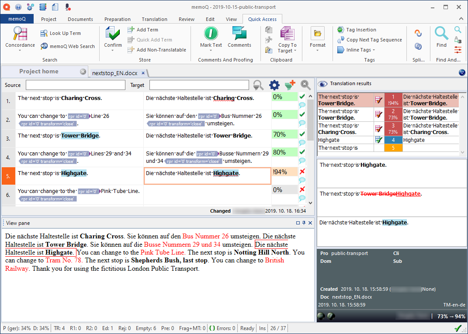
Task: Open the options gears icon in title bar
Action: click(30, 7)
